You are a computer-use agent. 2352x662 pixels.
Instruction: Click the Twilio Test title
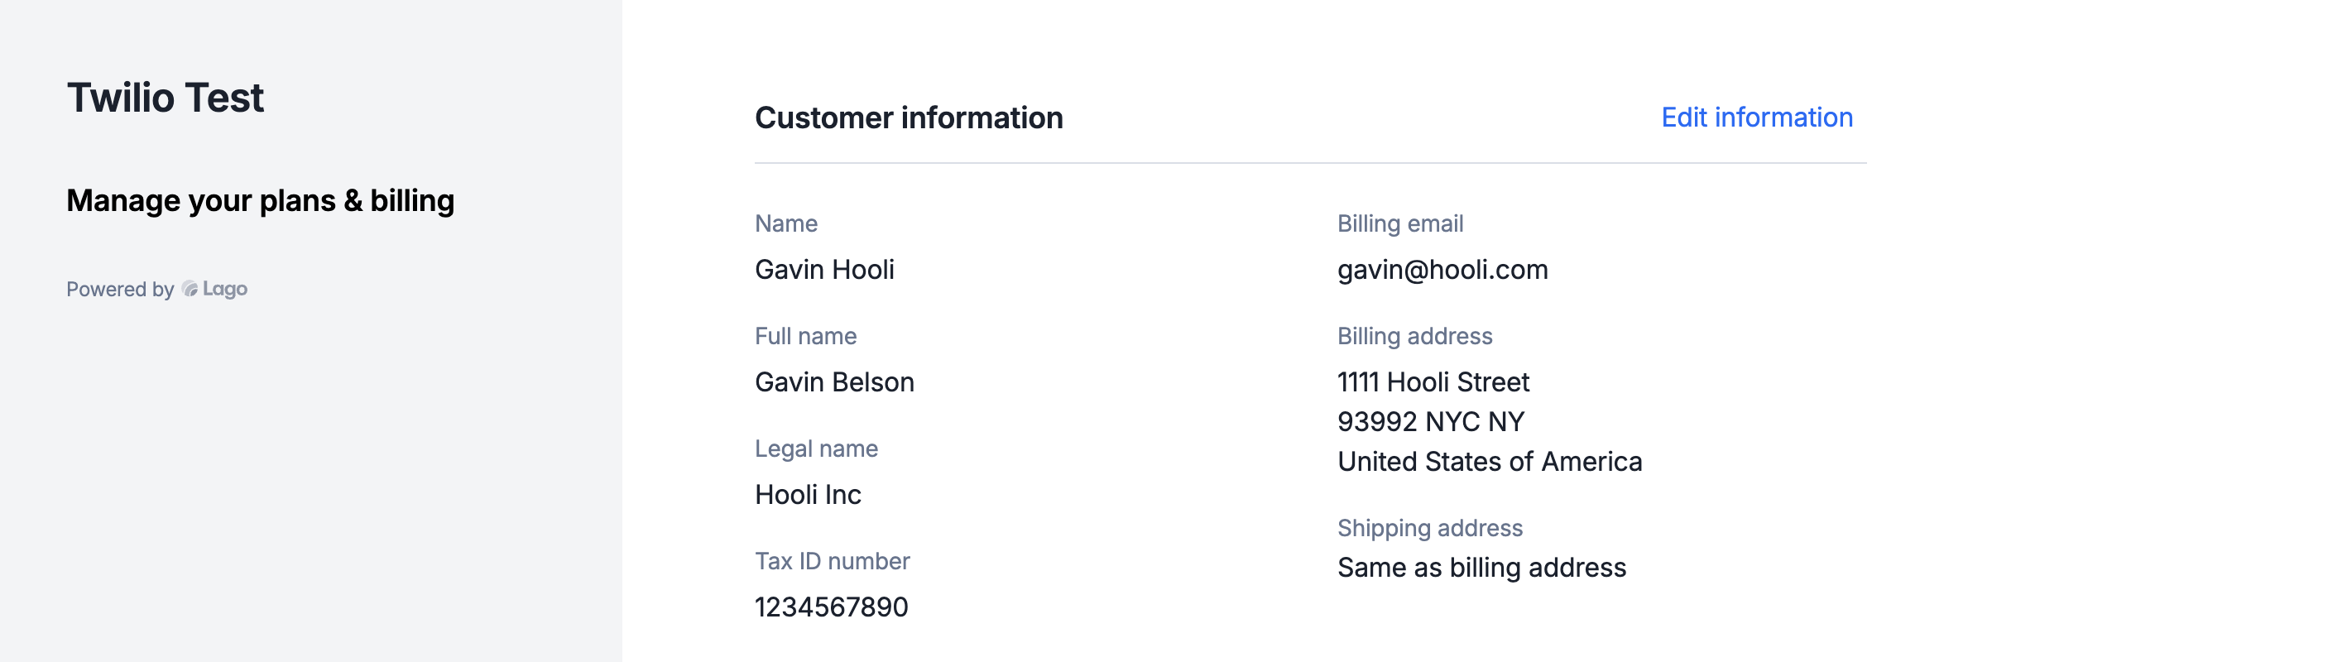[x=166, y=98]
